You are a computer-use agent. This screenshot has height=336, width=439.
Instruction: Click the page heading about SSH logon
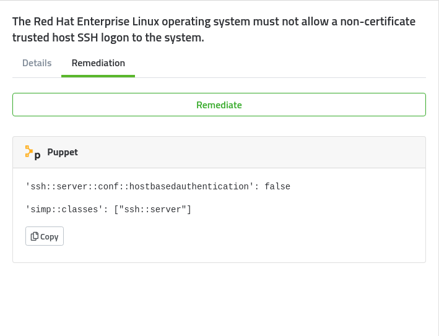[x=214, y=30]
